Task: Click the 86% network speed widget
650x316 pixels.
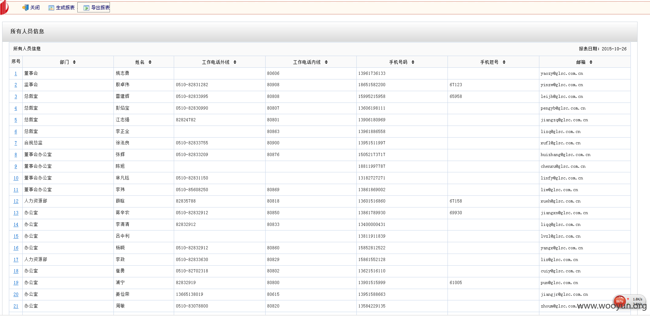Action: (629, 301)
